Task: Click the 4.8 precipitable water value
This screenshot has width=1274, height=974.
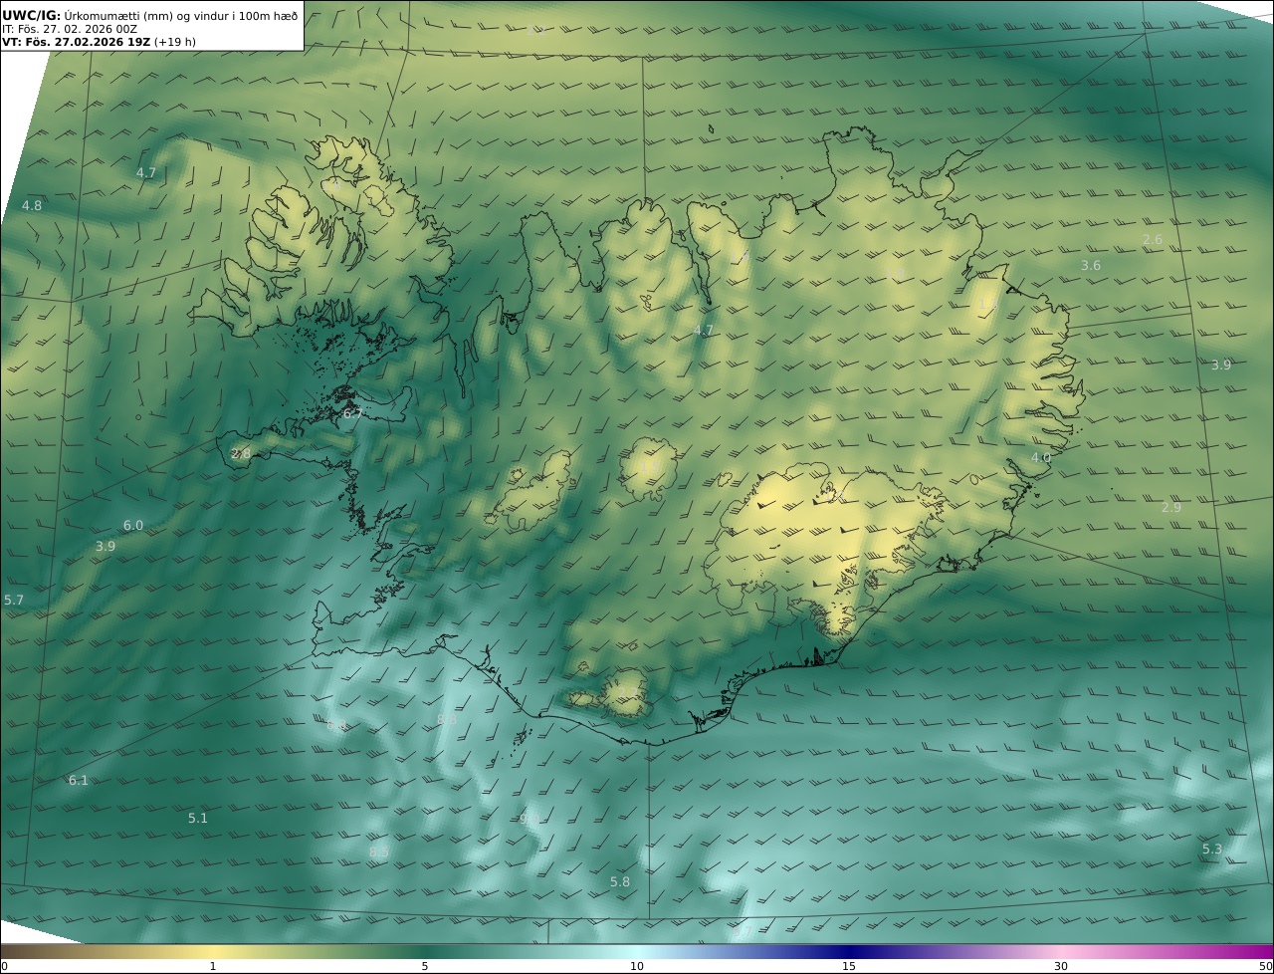Action: coord(32,206)
